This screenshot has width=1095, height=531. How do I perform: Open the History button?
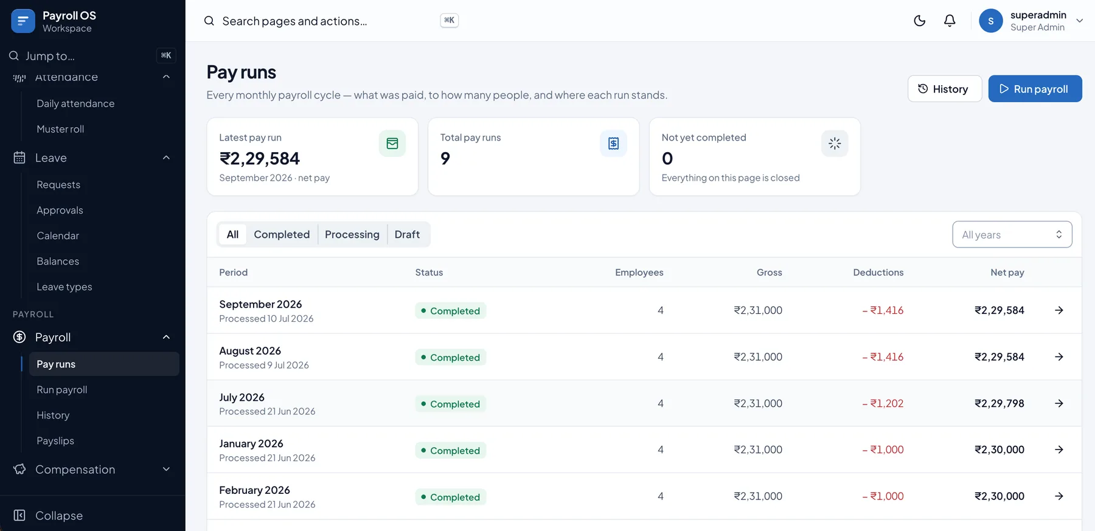pyautogui.click(x=944, y=89)
